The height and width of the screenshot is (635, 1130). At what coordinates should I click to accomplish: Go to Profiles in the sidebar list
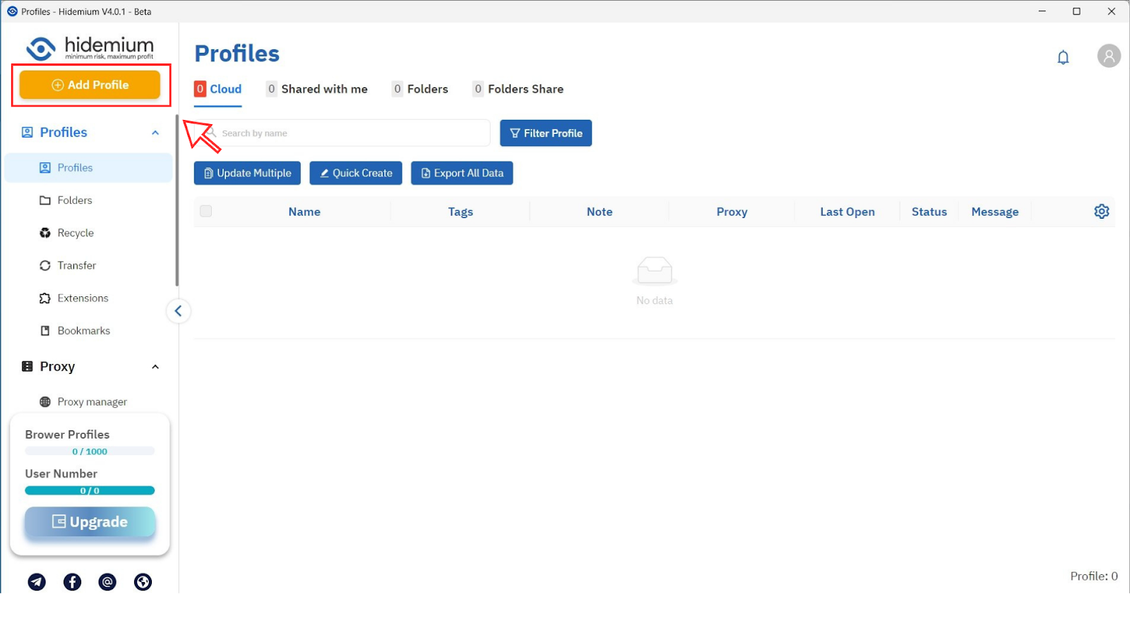coord(88,168)
